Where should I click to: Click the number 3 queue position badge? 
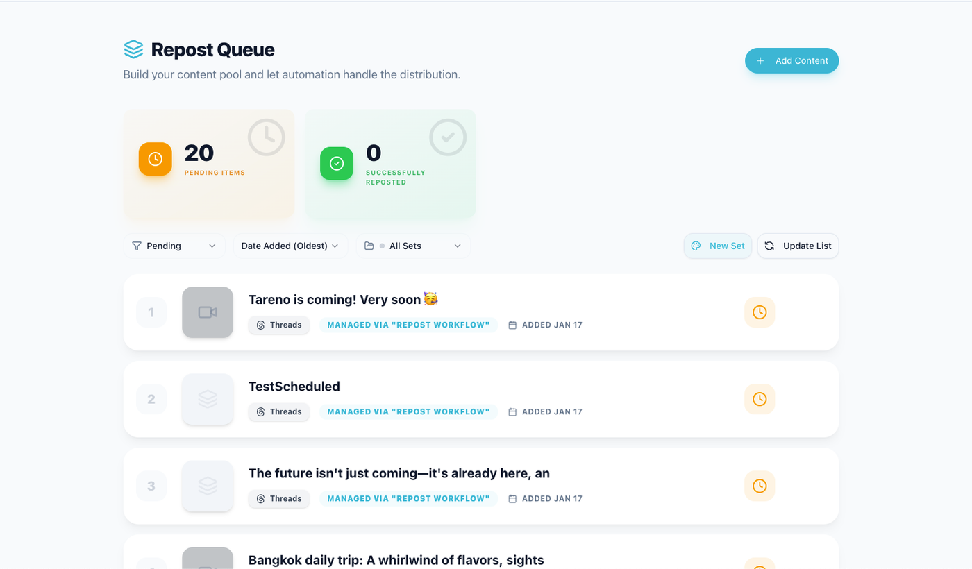(151, 486)
